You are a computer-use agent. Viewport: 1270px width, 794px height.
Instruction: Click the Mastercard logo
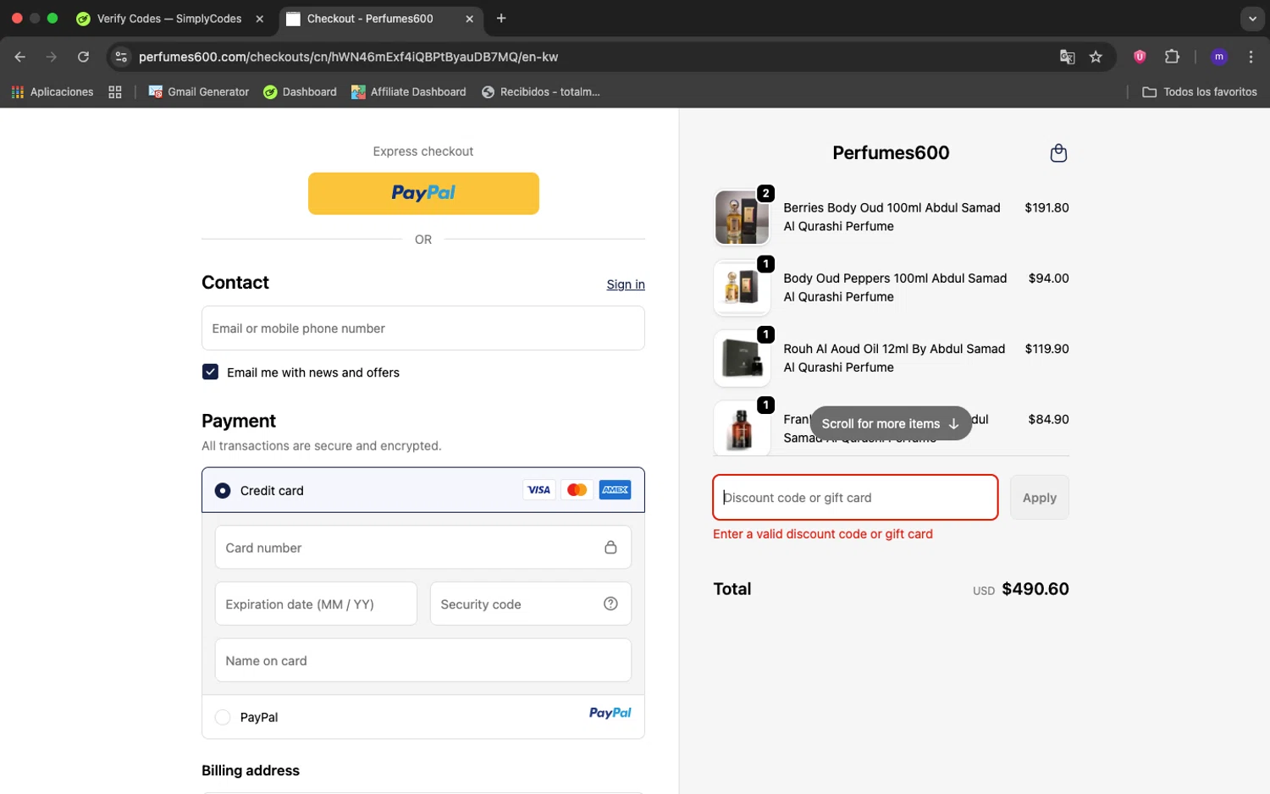point(577,489)
